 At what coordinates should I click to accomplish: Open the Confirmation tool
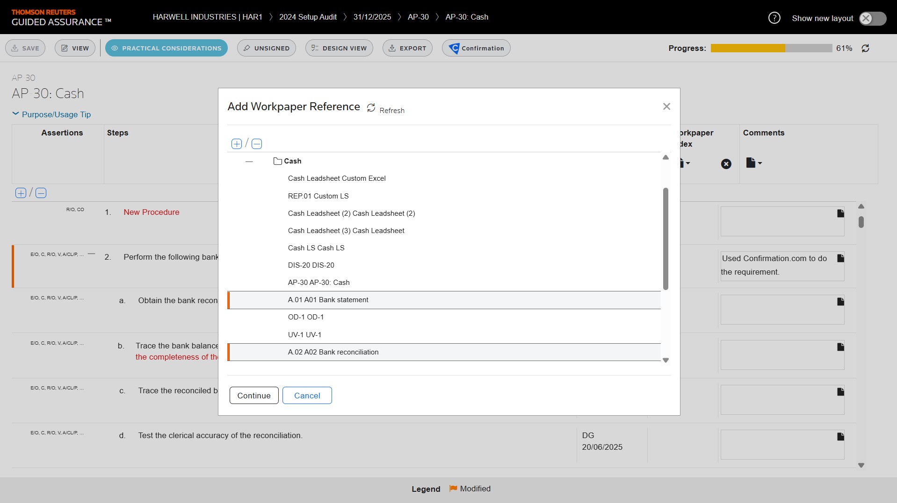(x=476, y=48)
